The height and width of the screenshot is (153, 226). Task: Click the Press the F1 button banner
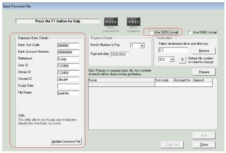click(x=58, y=21)
